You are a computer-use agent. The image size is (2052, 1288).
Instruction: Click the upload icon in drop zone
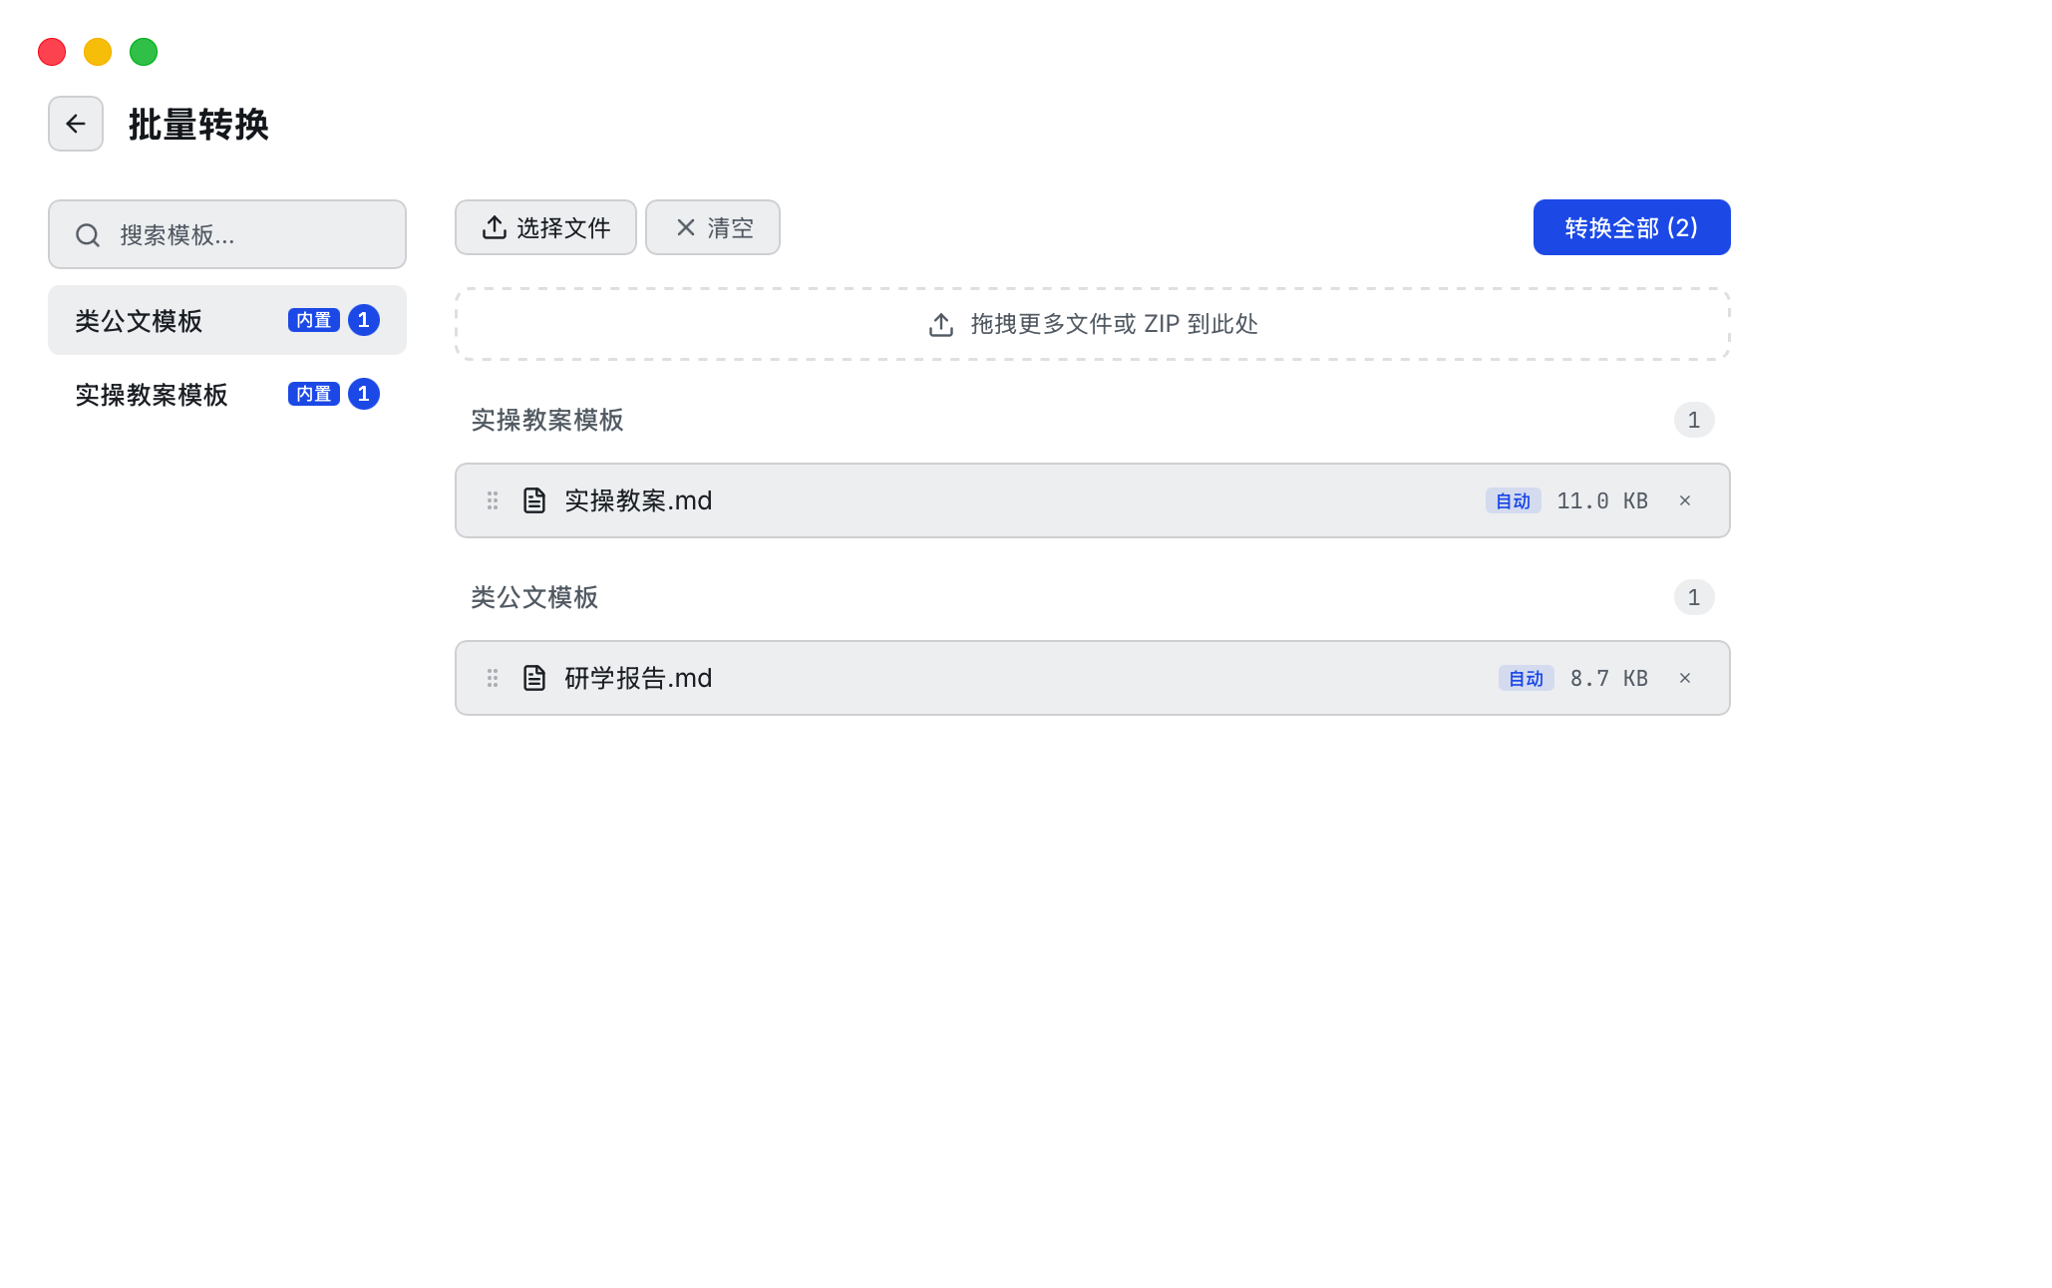pos(941,325)
